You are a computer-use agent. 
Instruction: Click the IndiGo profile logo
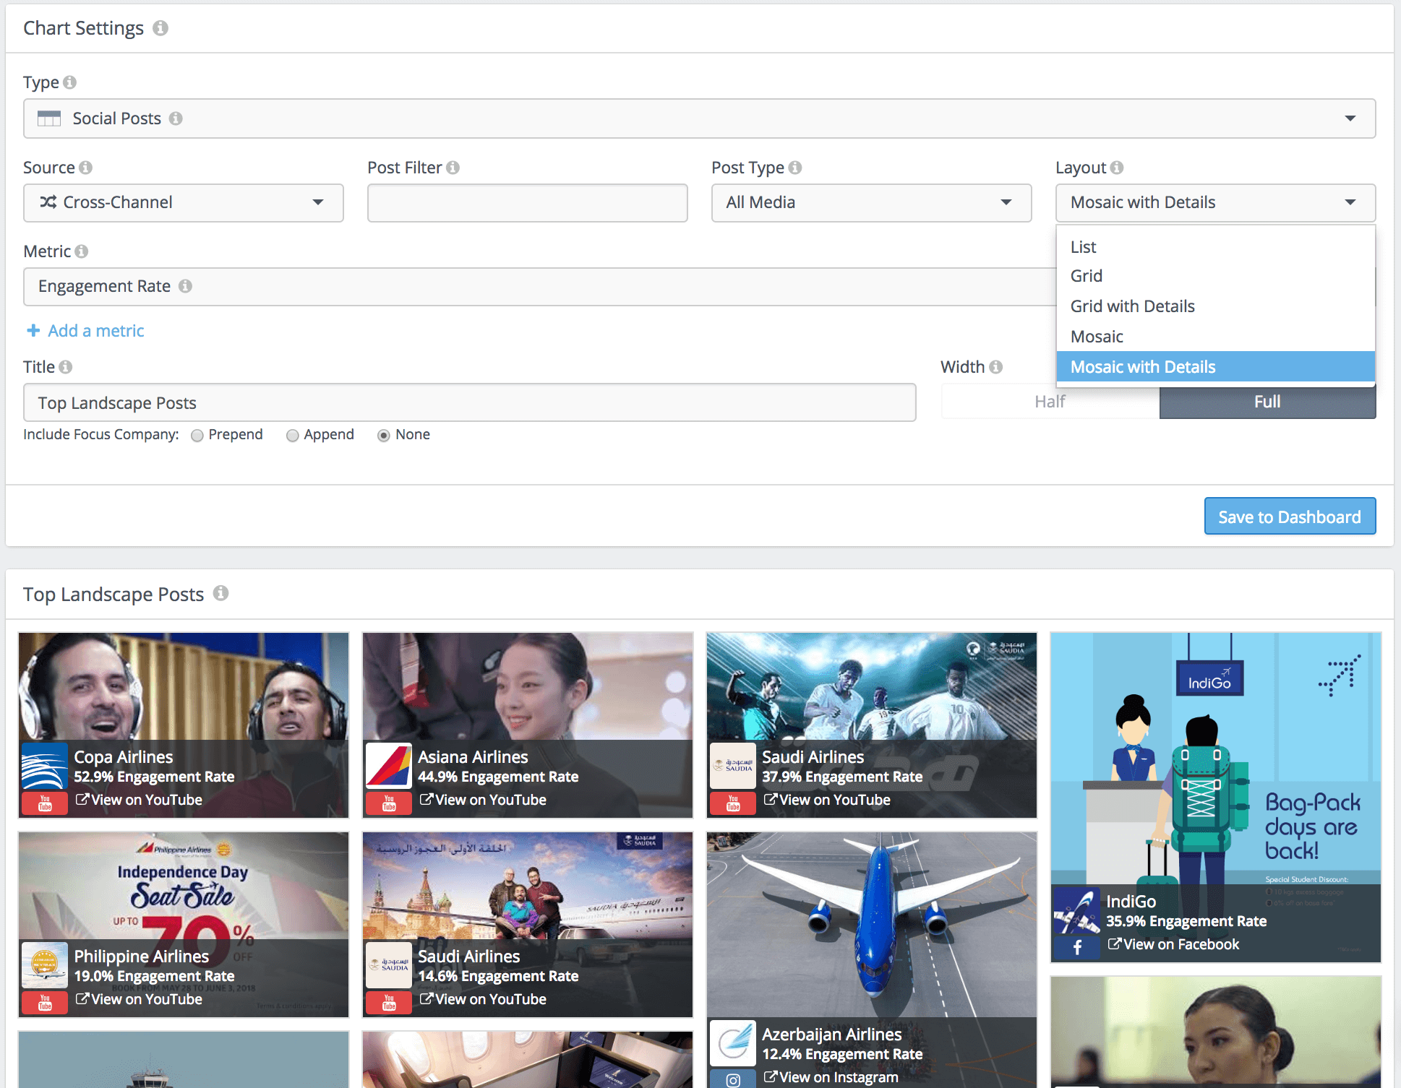[1077, 910]
